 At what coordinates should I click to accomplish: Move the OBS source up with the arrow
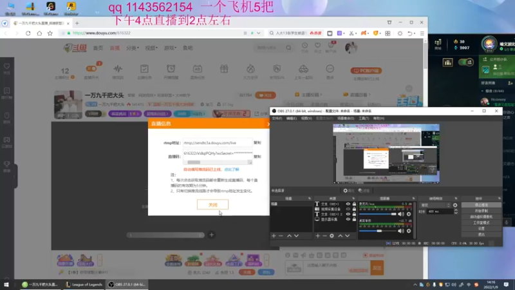340,236
